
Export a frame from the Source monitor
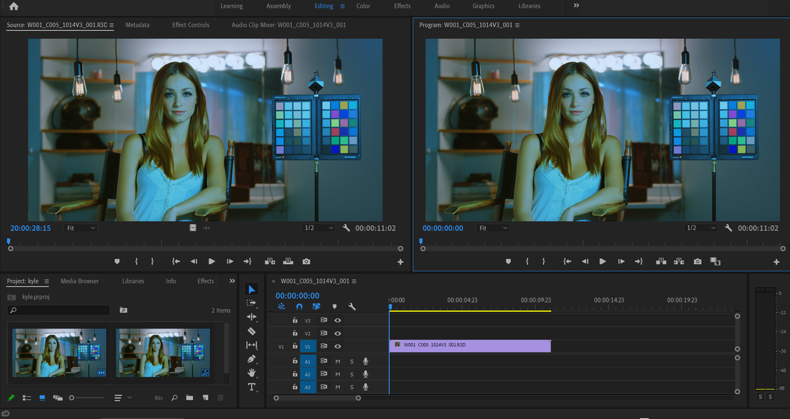306,262
